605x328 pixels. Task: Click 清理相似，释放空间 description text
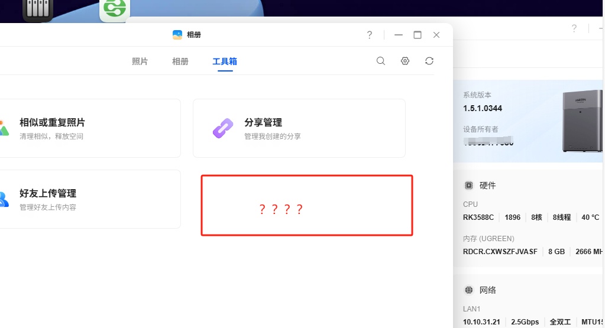tap(51, 137)
